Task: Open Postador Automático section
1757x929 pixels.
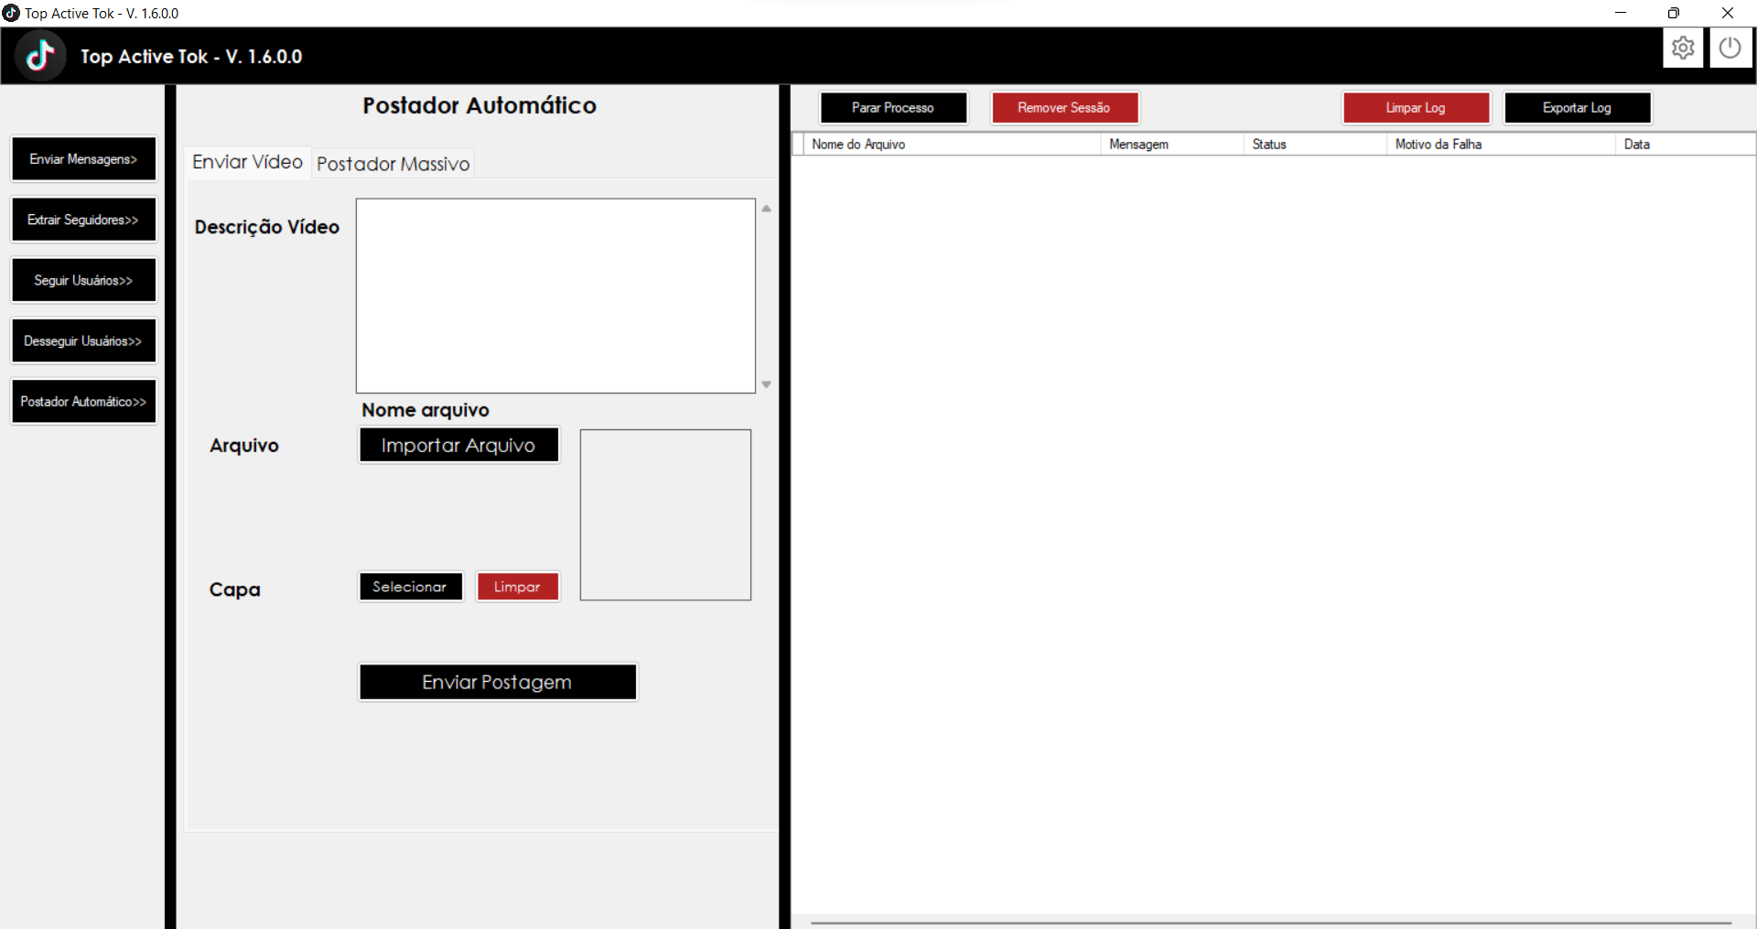Action: [x=83, y=401]
